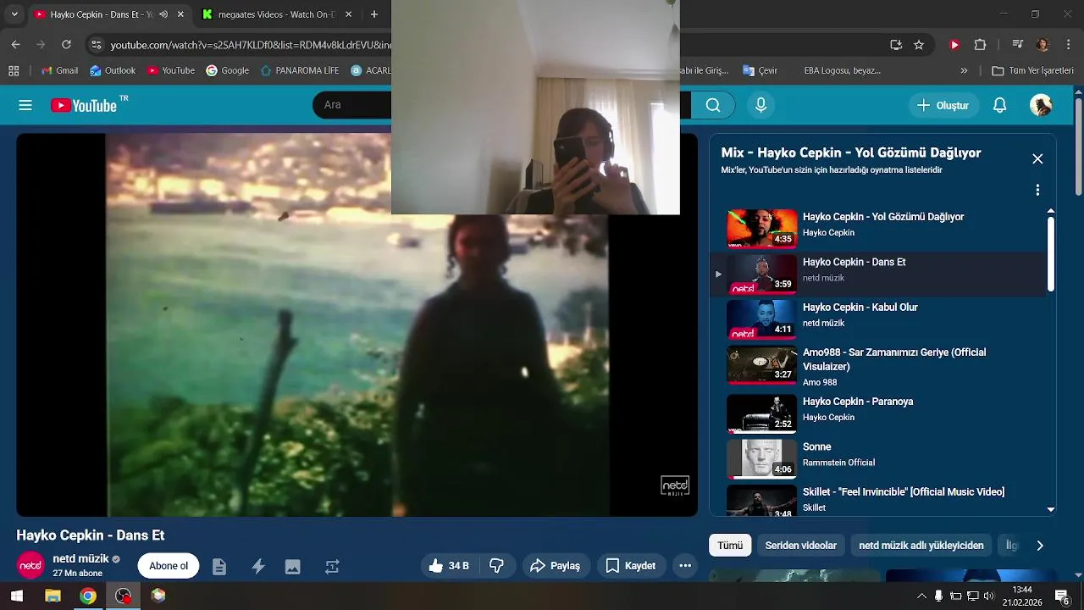This screenshot has width=1084, height=610.
Task: Select the Seriden videolar chip
Action: [801, 546]
